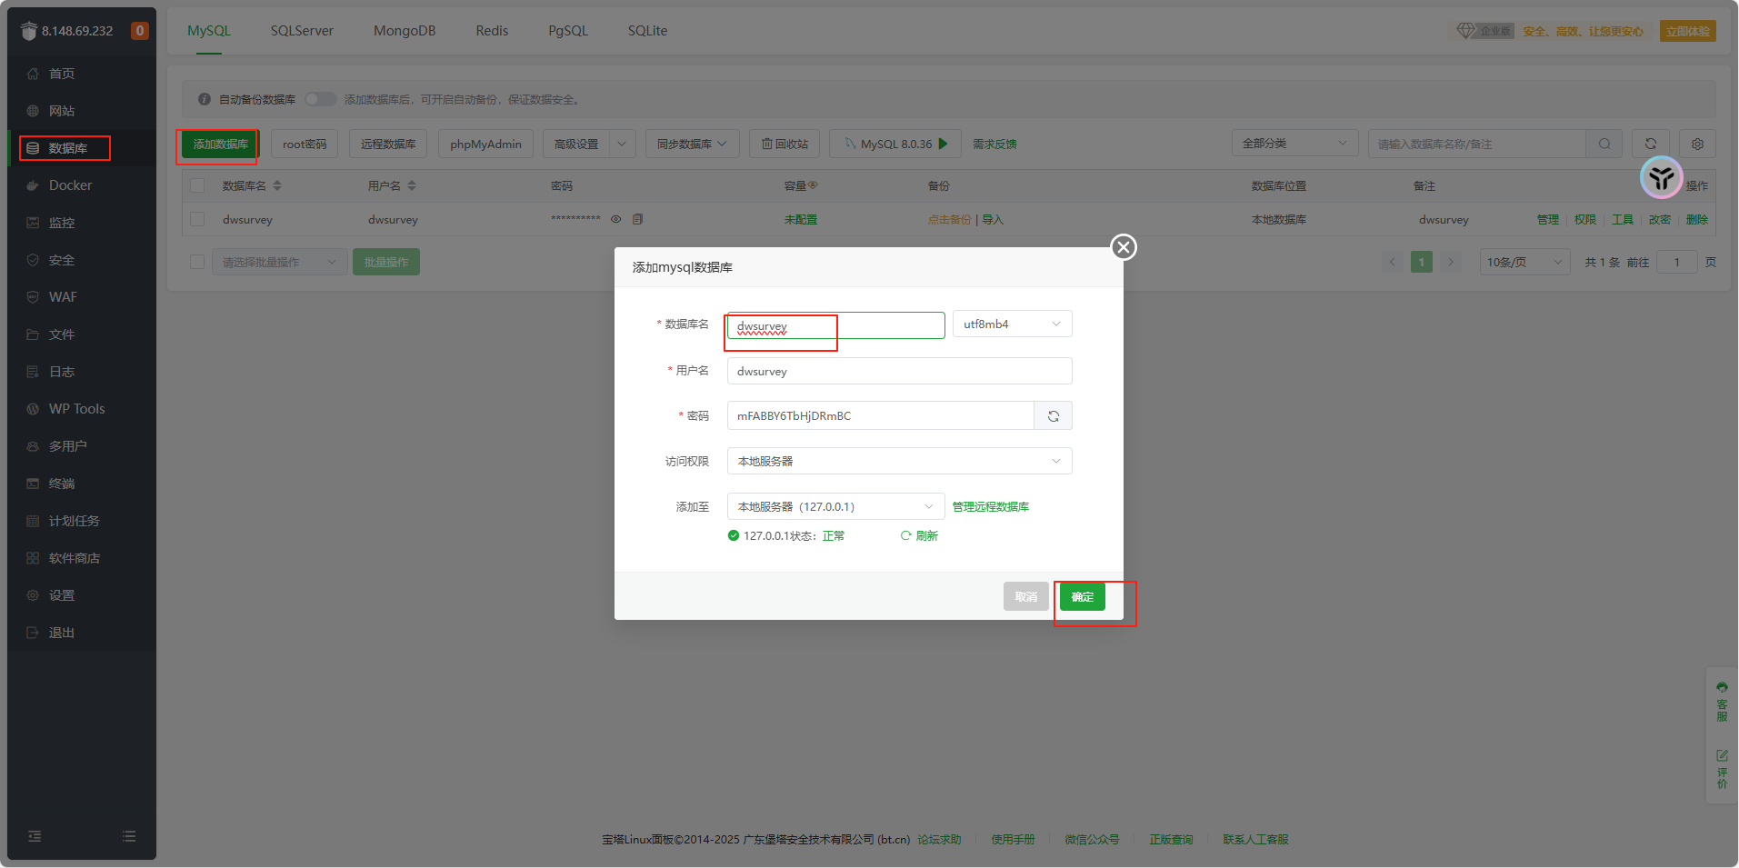
Task: Click the password regenerate refresh icon
Action: [x=1053, y=416]
